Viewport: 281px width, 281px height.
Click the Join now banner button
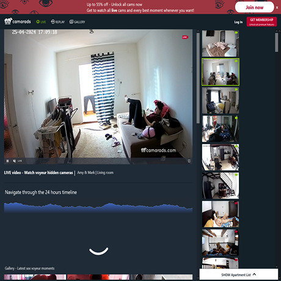tap(255, 7)
